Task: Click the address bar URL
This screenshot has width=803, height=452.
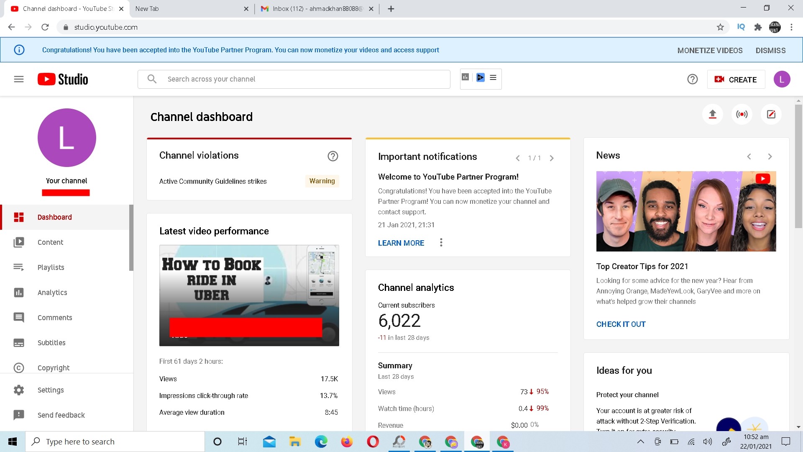Action: click(x=106, y=27)
